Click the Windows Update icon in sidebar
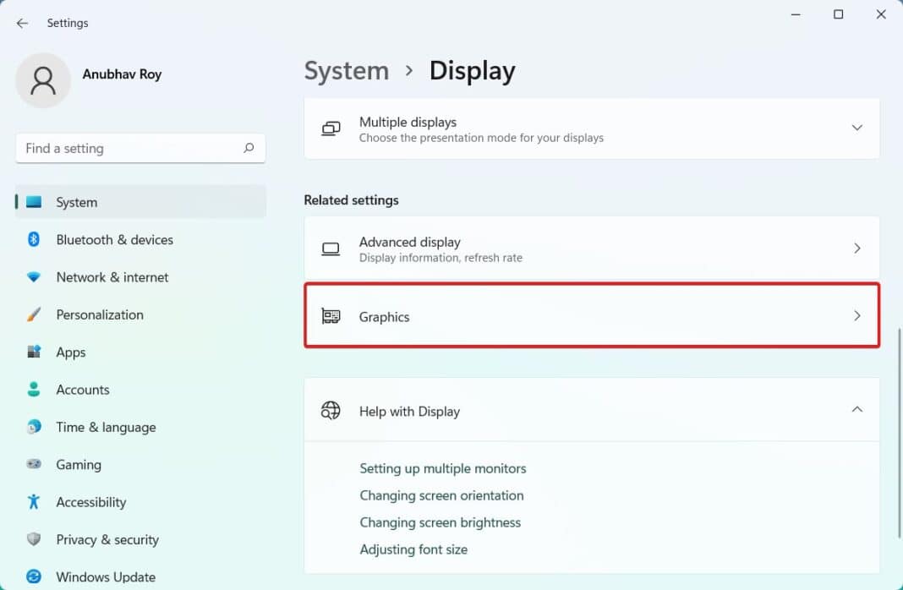 click(x=34, y=576)
